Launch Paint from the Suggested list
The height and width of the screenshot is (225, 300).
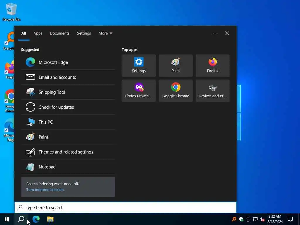pos(68,137)
